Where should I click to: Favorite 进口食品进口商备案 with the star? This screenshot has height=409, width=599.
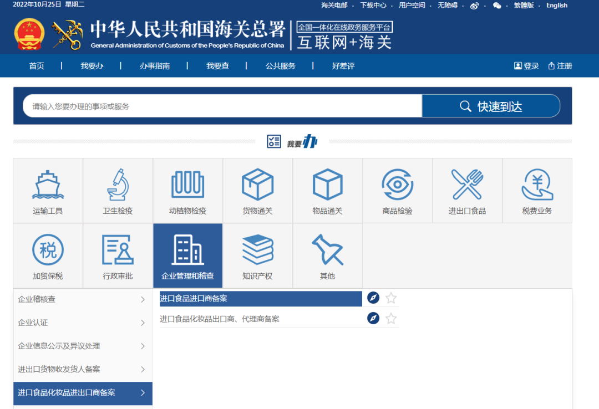pyautogui.click(x=391, y=298)
